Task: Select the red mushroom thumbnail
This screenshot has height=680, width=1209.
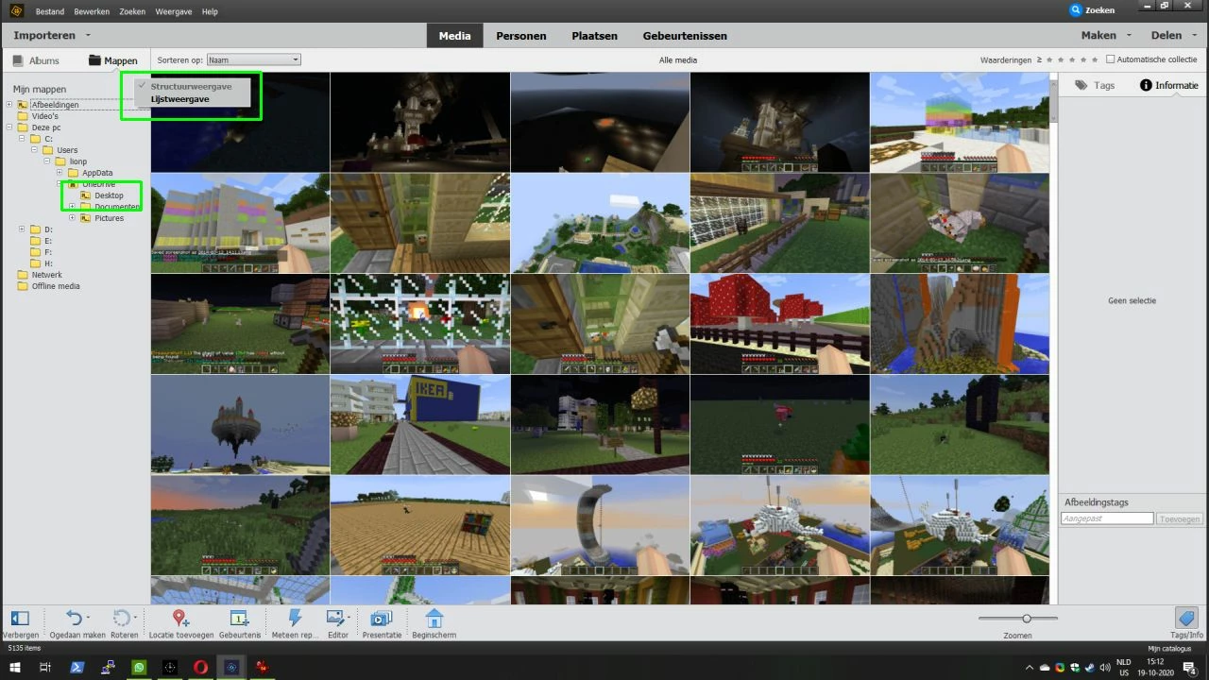Action: click(x=779, y=324)
